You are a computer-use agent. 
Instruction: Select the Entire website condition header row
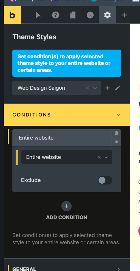[62, 138]
